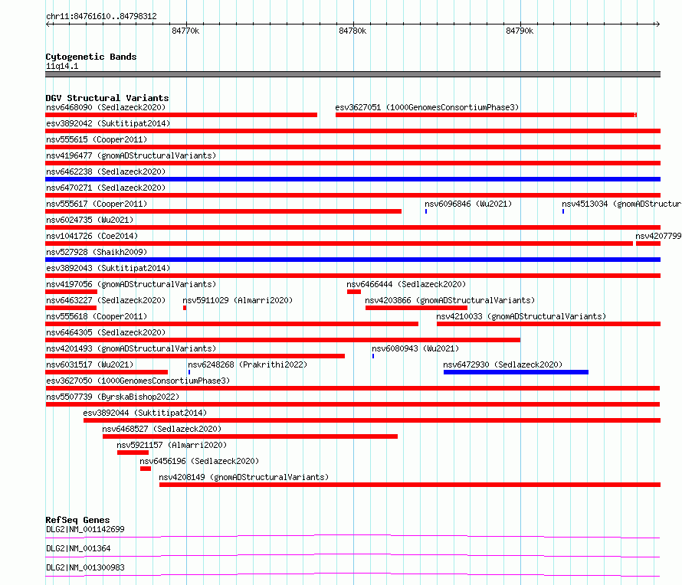Screen dimensions: 682x585
Task: Click the blue marker under nsv6080943
Action: [373, 356]
